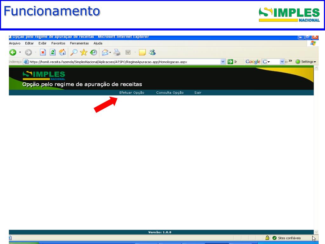Click the Sair link

pos(198,92)
